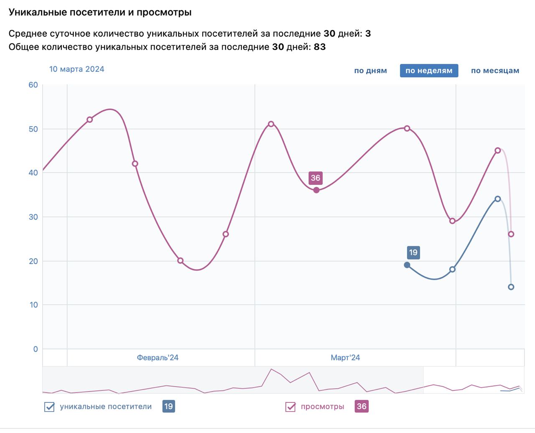This screenshot has height=433, width=535.
Task: Select the last blue point at 14
Action: tap(511, 287)
